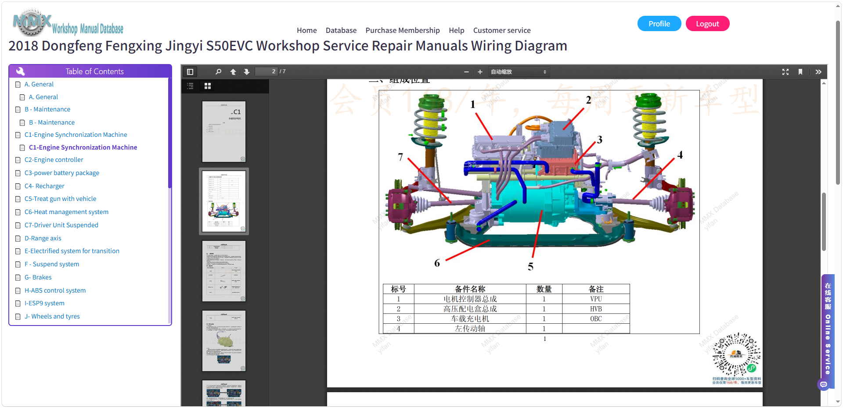The image size is (843, 408).
Task: Open B - Maintenance top-level section
Action: pyautogui.click(x=47, y=109)
